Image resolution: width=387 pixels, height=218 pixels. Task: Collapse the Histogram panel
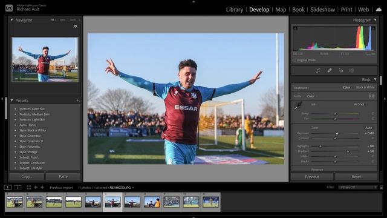point(375,20)
